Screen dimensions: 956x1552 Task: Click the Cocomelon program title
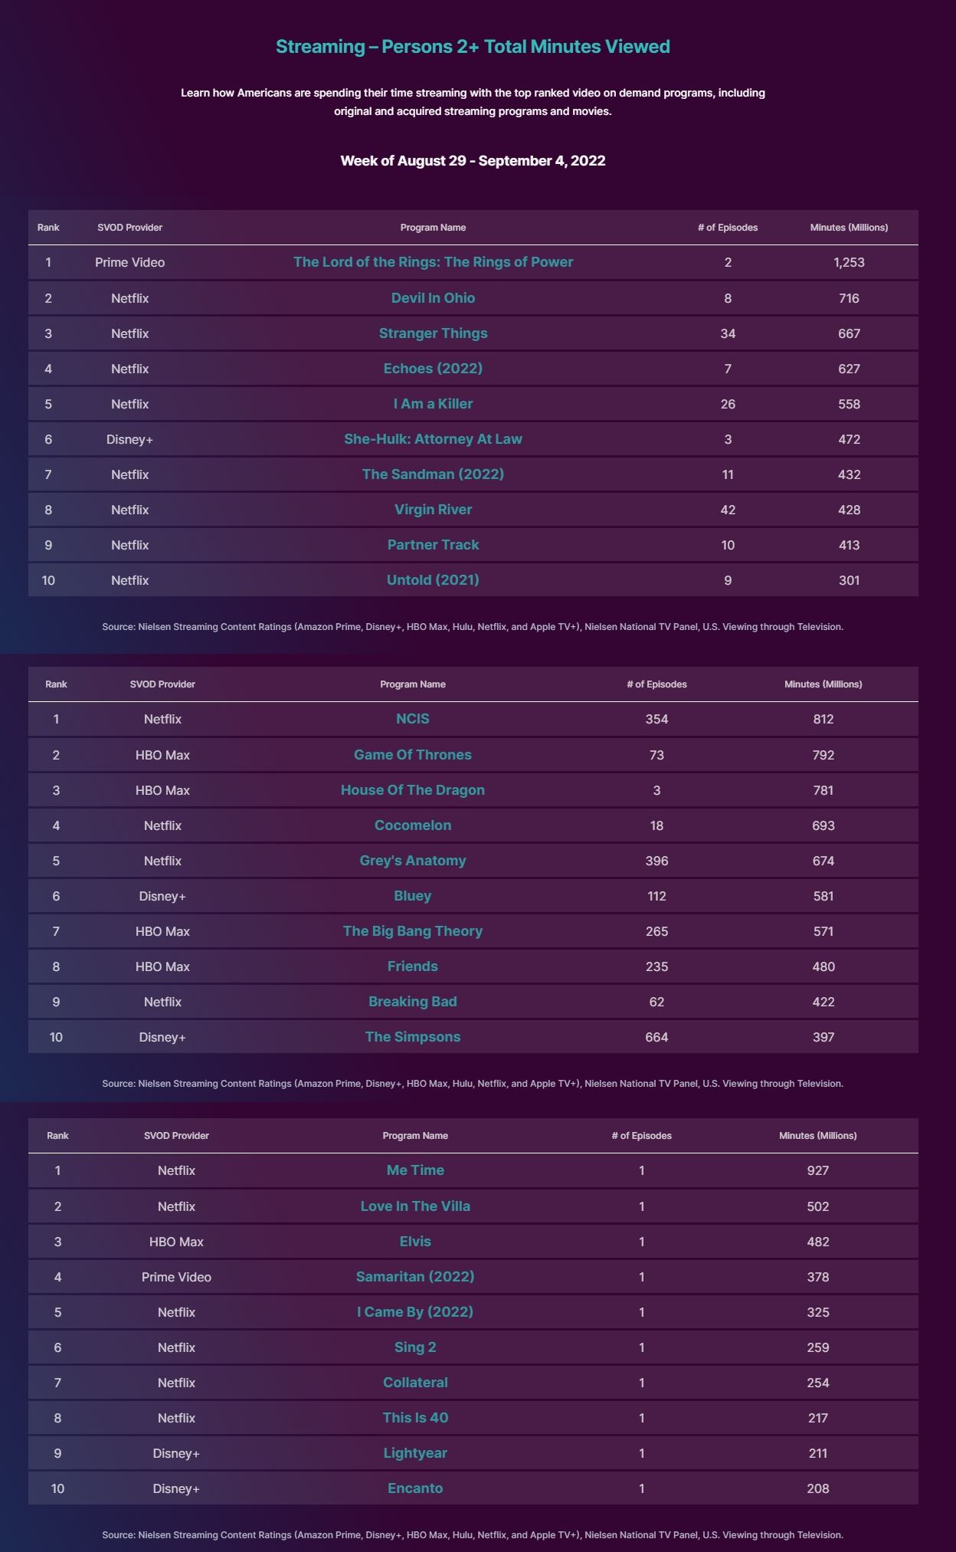412,825
